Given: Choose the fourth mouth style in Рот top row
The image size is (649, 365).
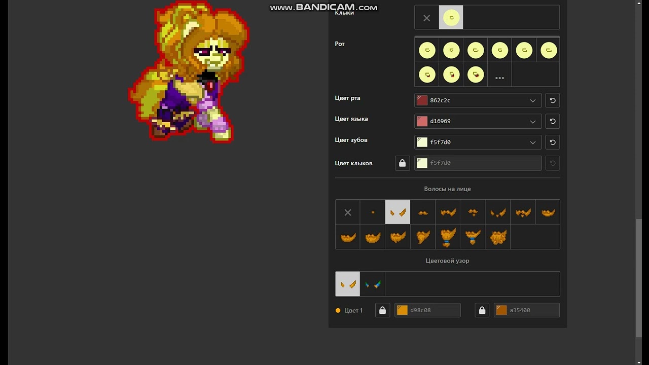Looking at the screenshot, I should (500, 50).
